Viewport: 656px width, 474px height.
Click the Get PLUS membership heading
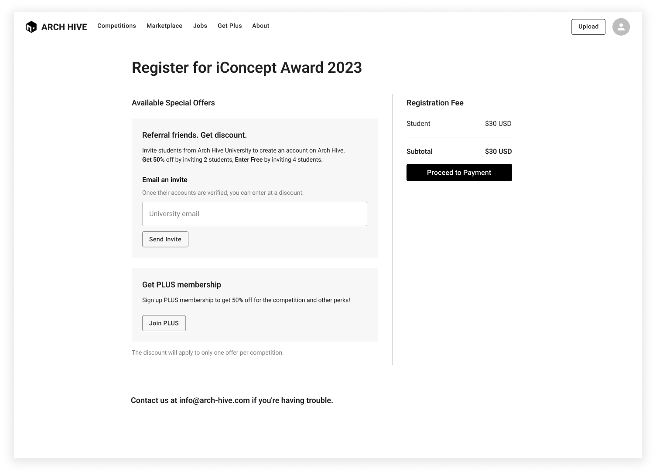[x=181, y=284]
